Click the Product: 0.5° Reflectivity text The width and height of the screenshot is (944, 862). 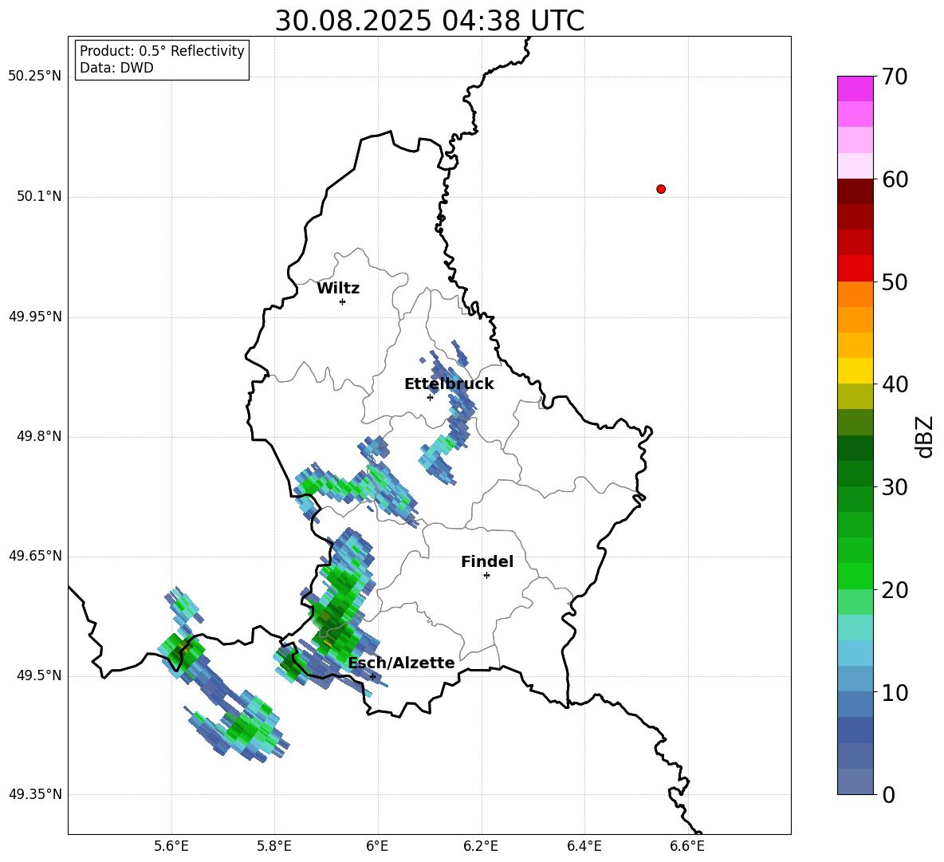click(162, 51)
